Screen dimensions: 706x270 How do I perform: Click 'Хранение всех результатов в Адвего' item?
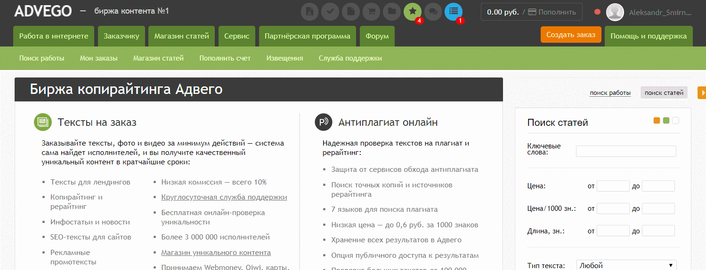pos(396,240)
